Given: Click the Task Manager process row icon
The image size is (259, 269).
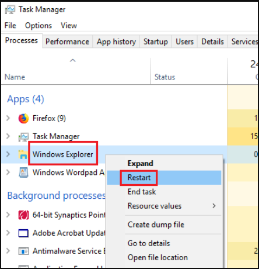Looking at the screenshot, I should pos(23,137).
